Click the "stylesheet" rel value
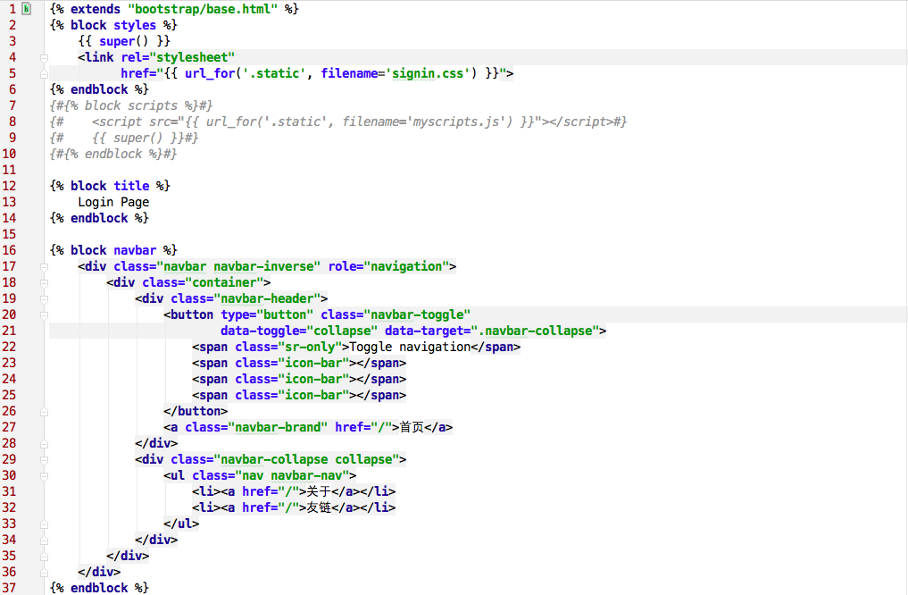The height and width of the screenshot is (595, 908). [x=192, y=57]
